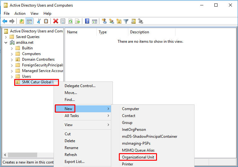The height and width of the screenshot is (167, 238).
Task: Click the Create new user icon
Action: pos(104,21)
